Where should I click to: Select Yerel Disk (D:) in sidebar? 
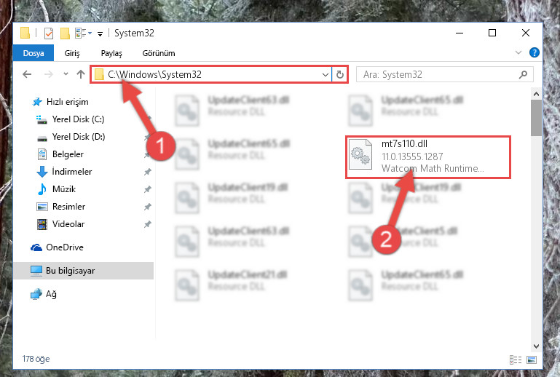tap(78, 137)
